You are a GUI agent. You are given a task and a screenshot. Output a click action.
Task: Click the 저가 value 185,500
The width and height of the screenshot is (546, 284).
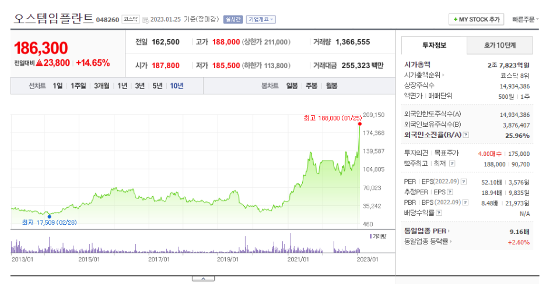(226, 66)
